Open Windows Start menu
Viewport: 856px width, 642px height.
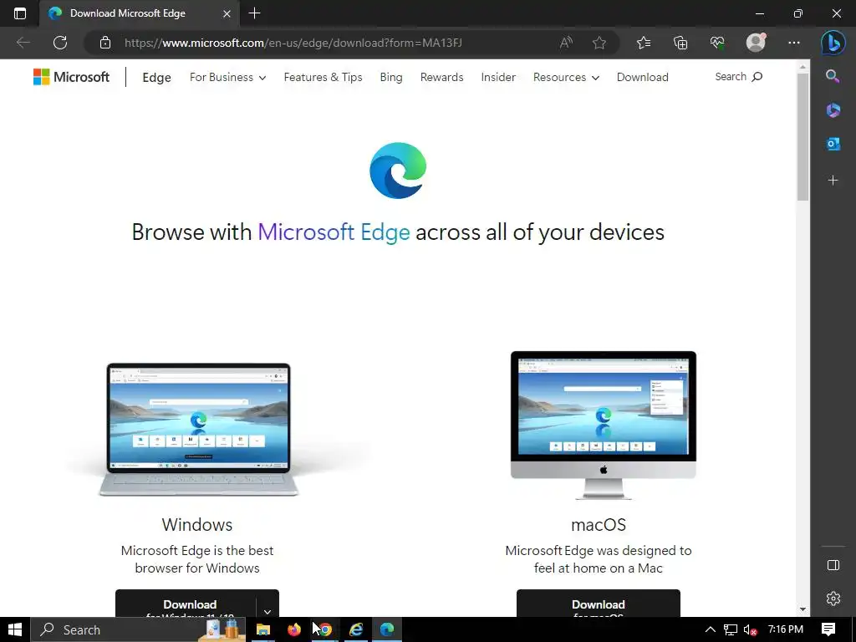[x=15, y=629]
